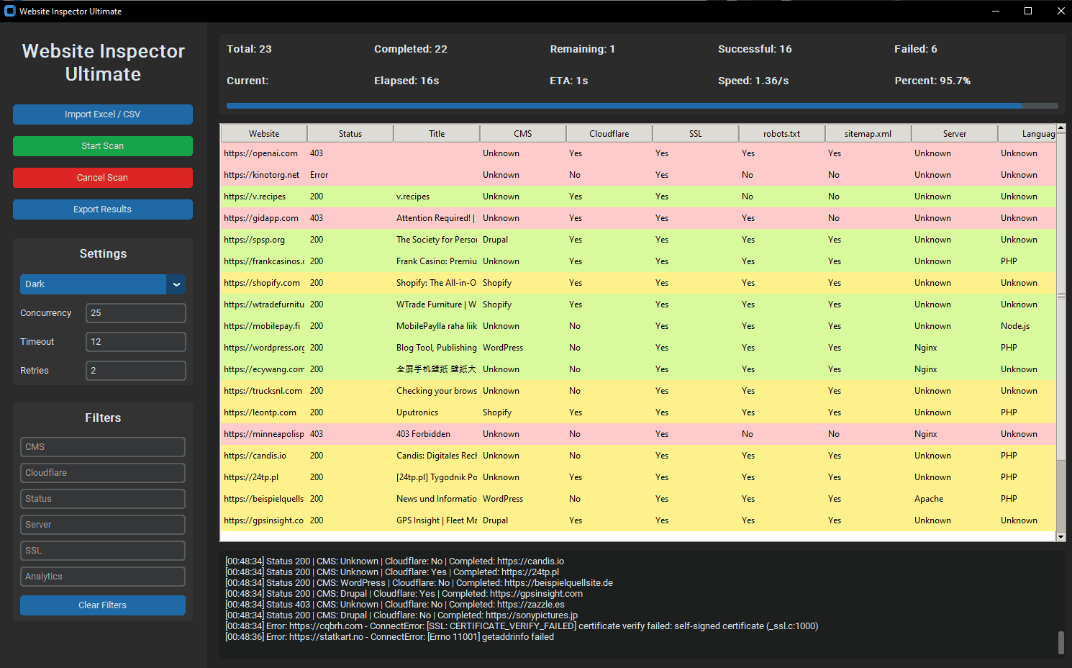Focus the Retries input field
The width and height of the screenshot is (1072, 668).
[x=136, y=371]
